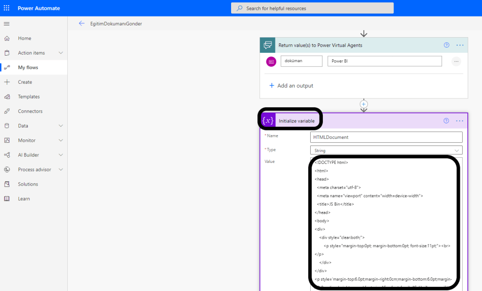Image resolution: width=482 pixels, height=291 pixels.
Task: Open help for Initialize variable action
Action: pos(446,121)
